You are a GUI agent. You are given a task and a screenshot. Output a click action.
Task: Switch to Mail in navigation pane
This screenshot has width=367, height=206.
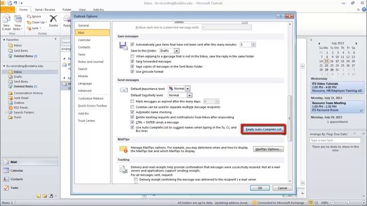pos(30,162)
